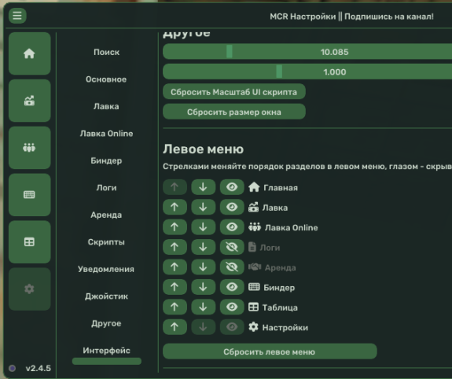The image size is (452, 379).
Task: Open the settings gear sidebar icon
Action: pyautogui.click(x=29, y=289)
